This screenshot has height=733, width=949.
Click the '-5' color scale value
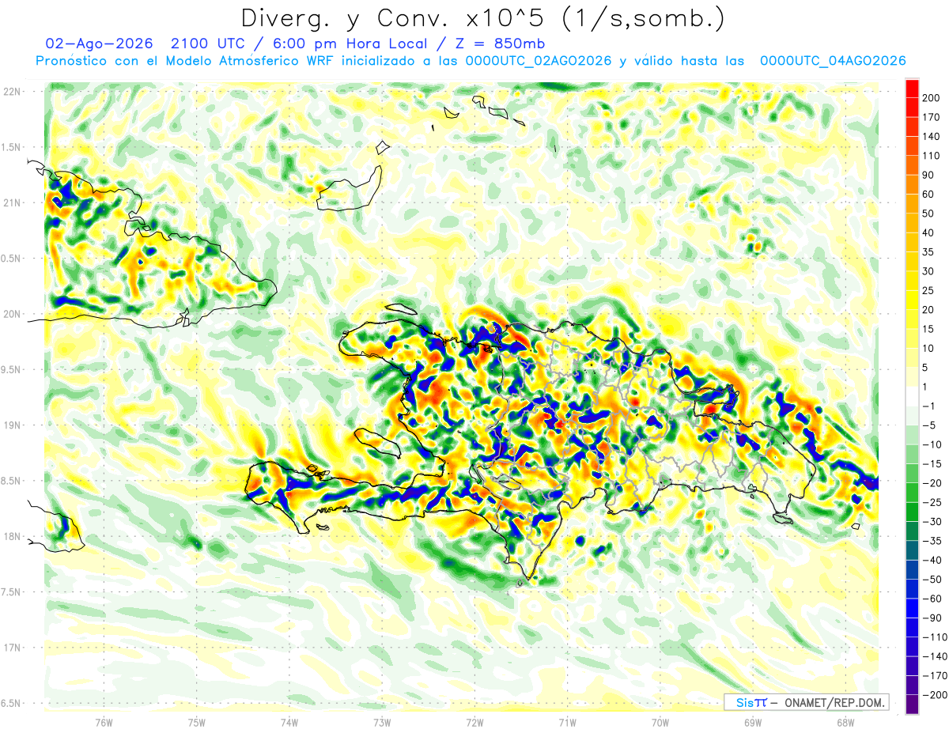click(931, 425)
